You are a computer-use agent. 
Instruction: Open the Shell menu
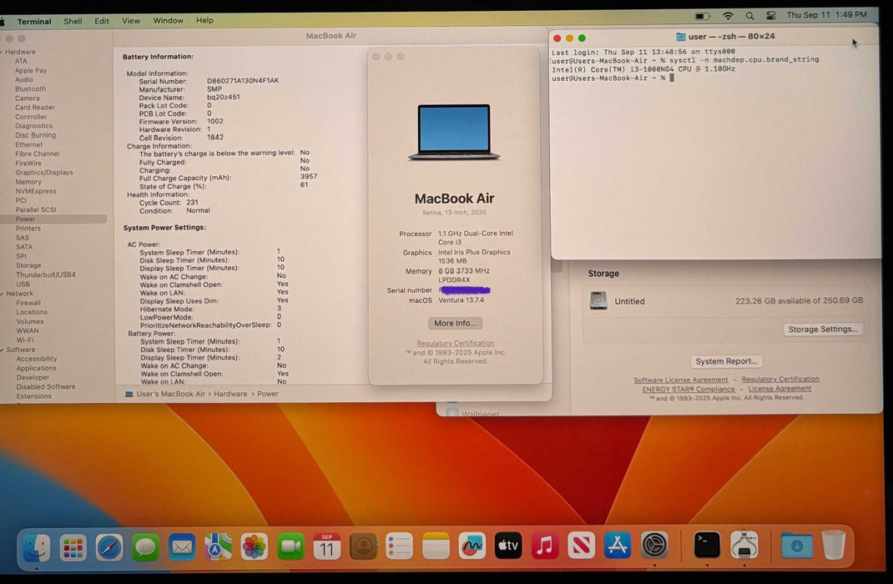tap(73, 21)
